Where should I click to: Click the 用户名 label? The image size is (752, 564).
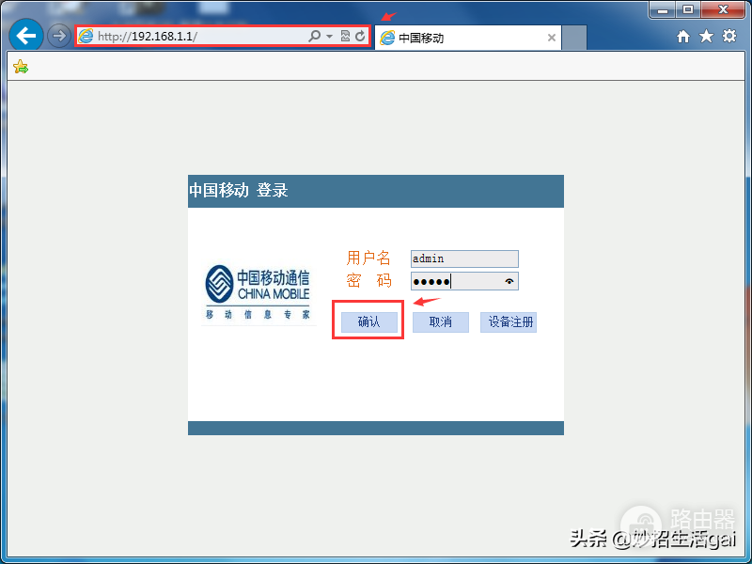coord(368,258)
